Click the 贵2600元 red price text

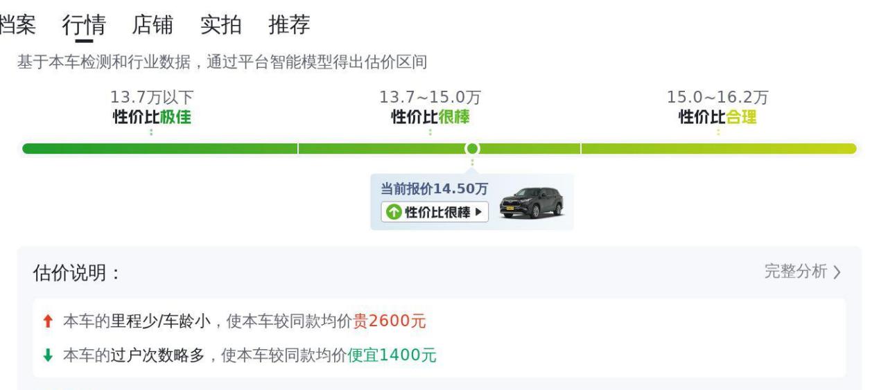(390, 321)
